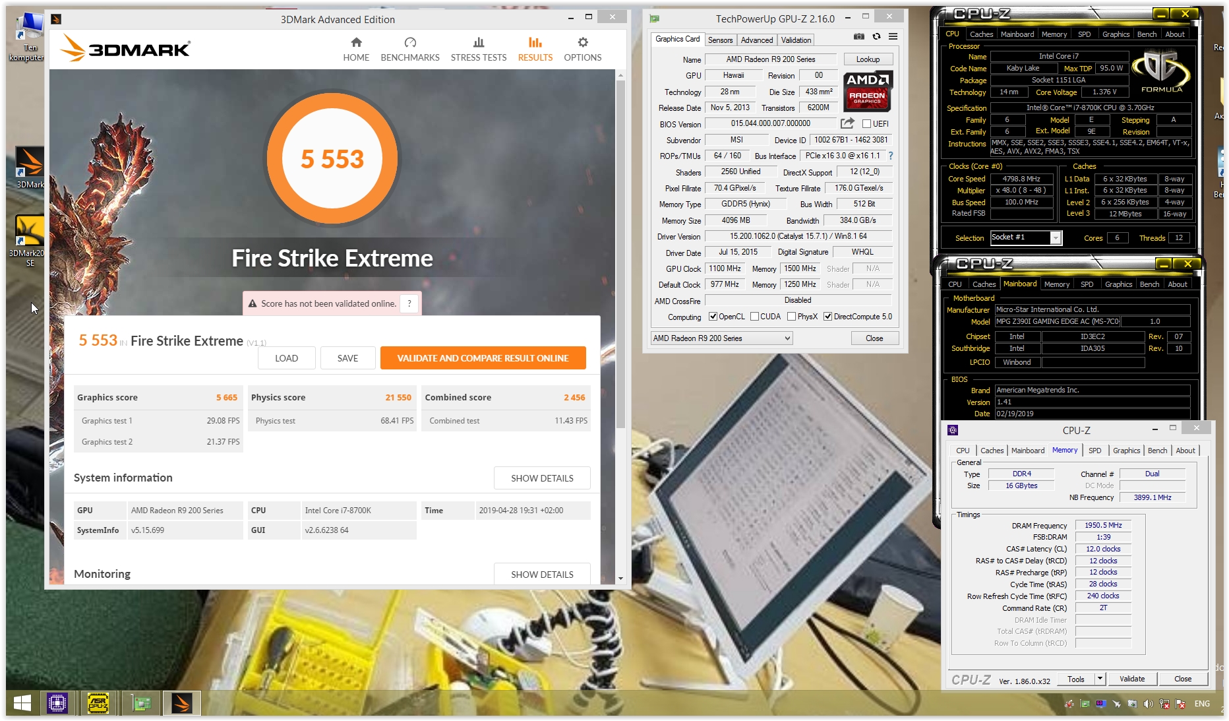Viewport: 1229px width, 721px height.
Task: Open the SPD tab in the bottom CPU-Z window
Action: click(x=1095, y=451)
